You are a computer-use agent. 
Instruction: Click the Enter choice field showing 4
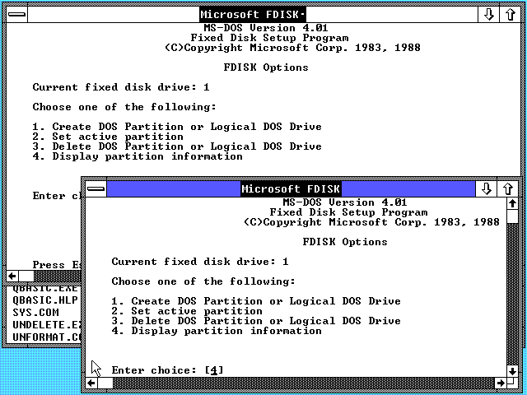[214, 370]
